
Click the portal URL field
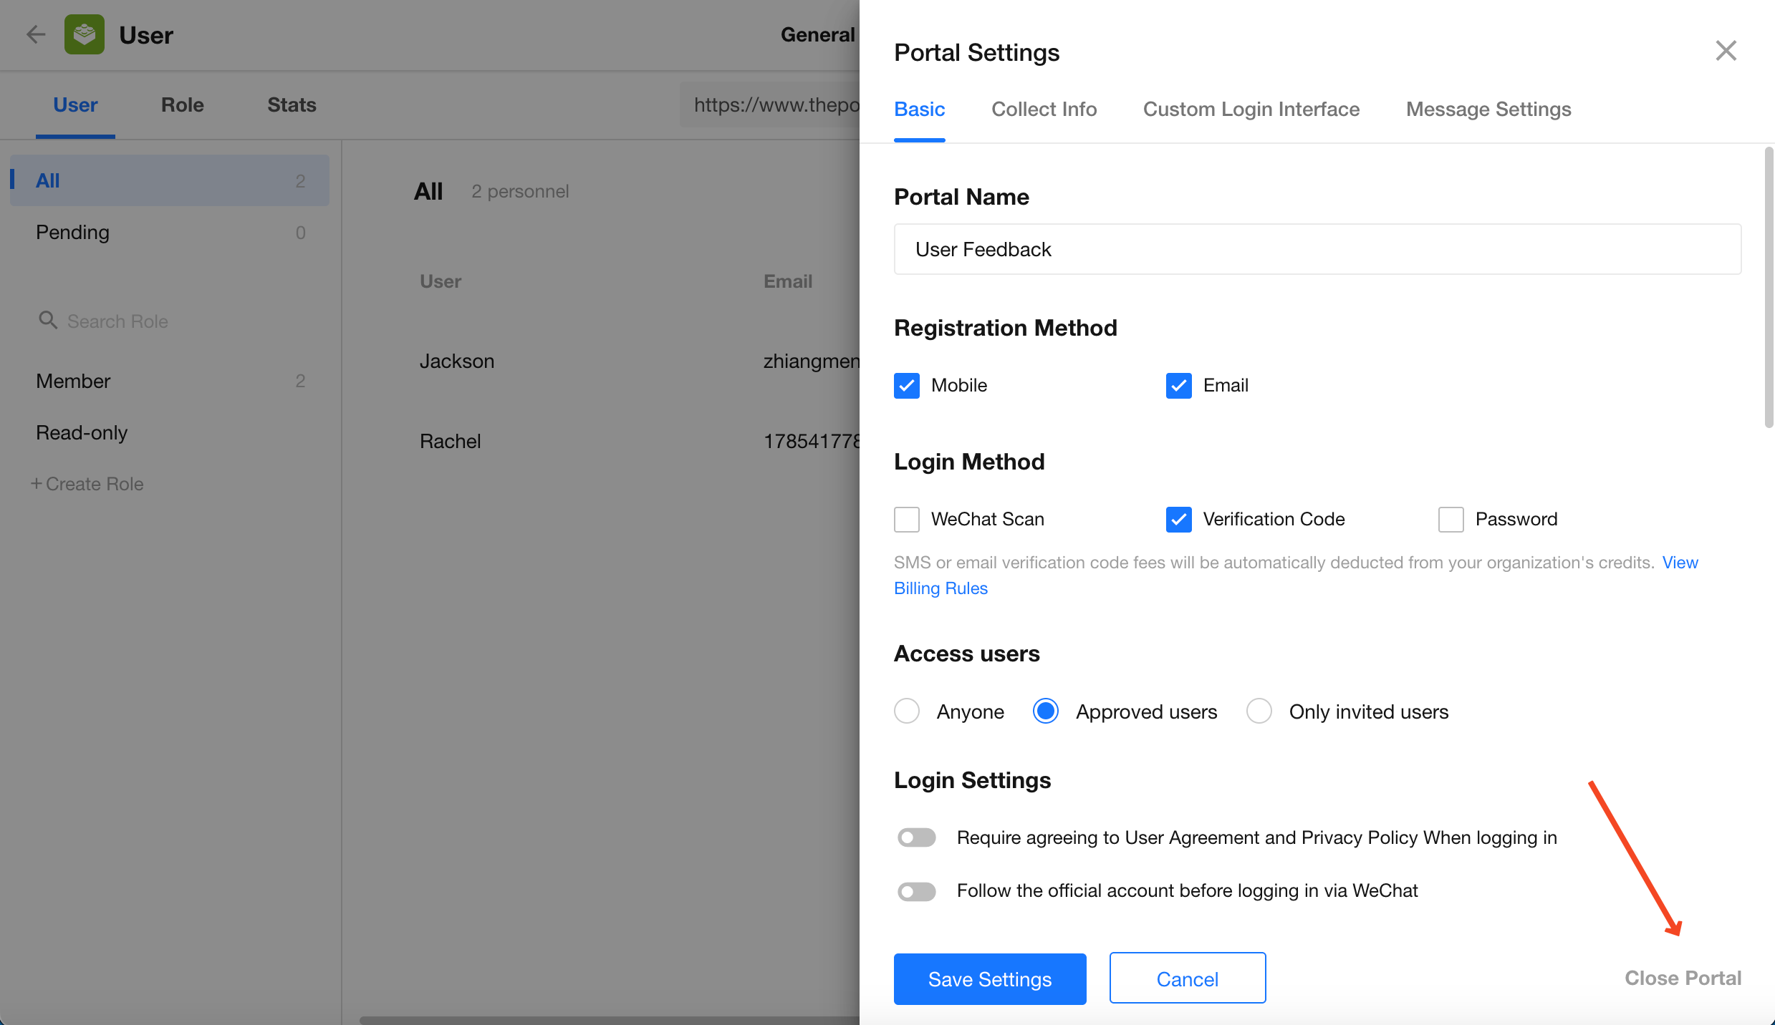coord(770,105)
